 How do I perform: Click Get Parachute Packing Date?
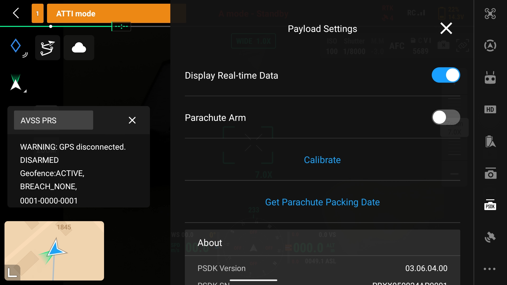[322, 202]
